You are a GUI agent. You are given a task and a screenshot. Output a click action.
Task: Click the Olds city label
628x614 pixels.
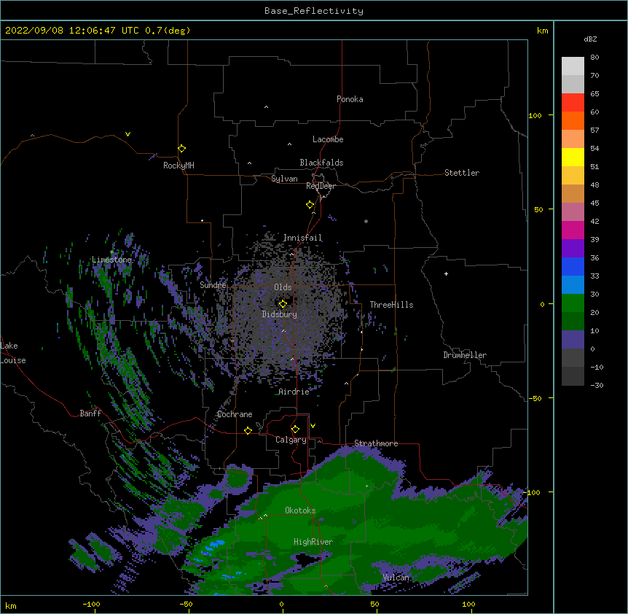click(x=283, y=287)
